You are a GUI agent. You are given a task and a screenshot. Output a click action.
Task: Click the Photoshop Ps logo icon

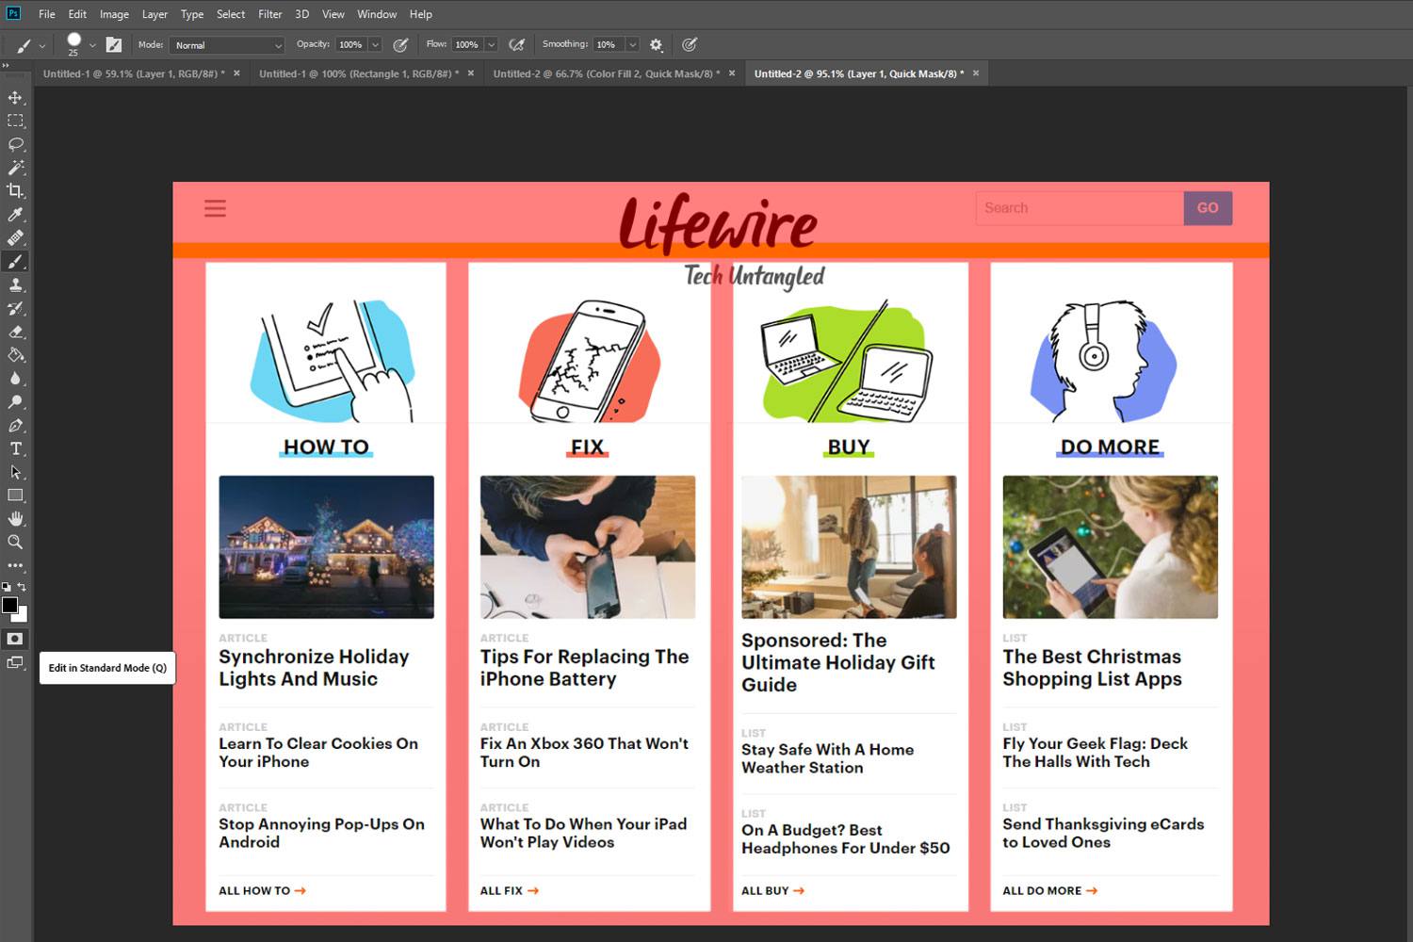tap(13, 13)
